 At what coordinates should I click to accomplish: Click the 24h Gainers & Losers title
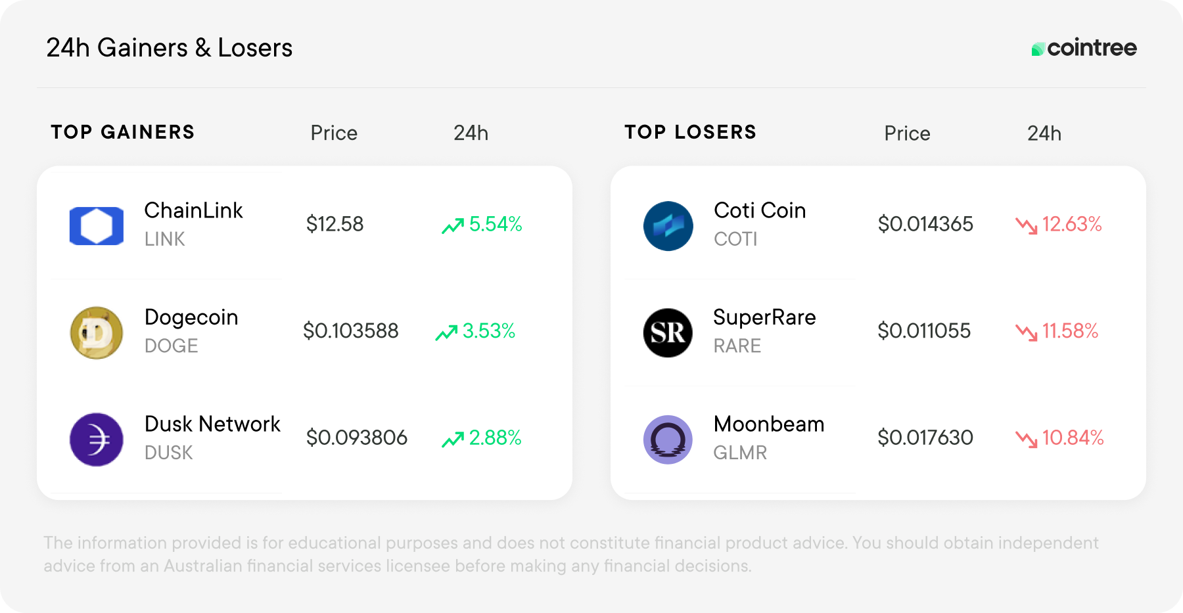click(x=170, y=48)
